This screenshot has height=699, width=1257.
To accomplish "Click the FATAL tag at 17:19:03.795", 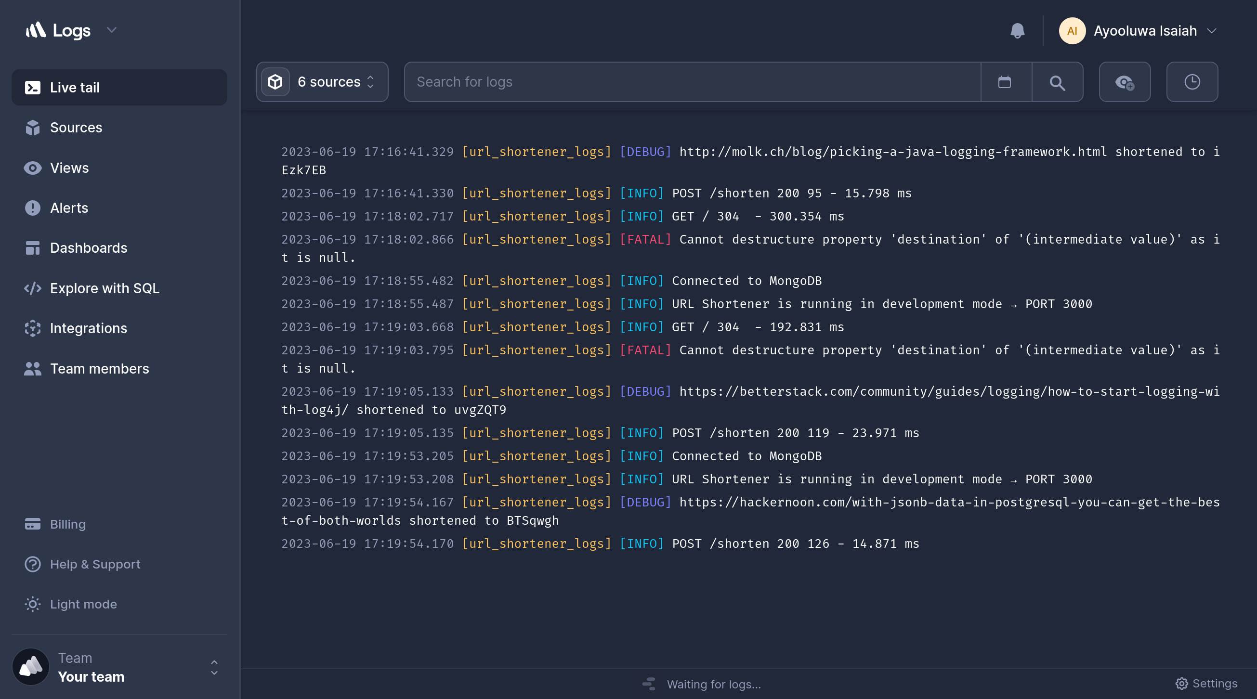I will pos(645,350).
